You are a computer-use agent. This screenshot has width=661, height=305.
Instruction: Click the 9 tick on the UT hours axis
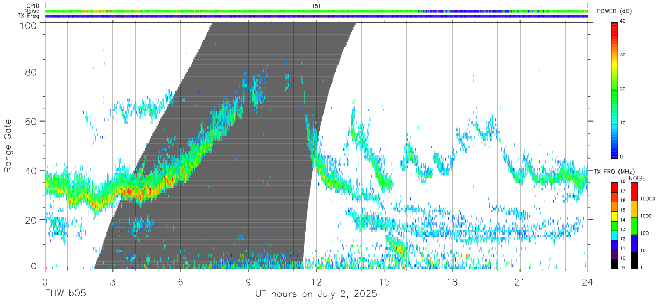248,281
